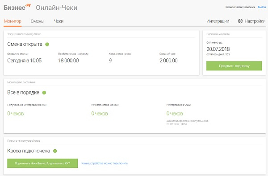The width and height of the screenshot is (268, 176).
Task: Click green status dot next to Смена открыта
Action: click(x=47, y=45)
